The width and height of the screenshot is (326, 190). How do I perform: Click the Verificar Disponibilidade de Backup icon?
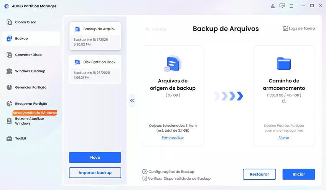[145, 179]
